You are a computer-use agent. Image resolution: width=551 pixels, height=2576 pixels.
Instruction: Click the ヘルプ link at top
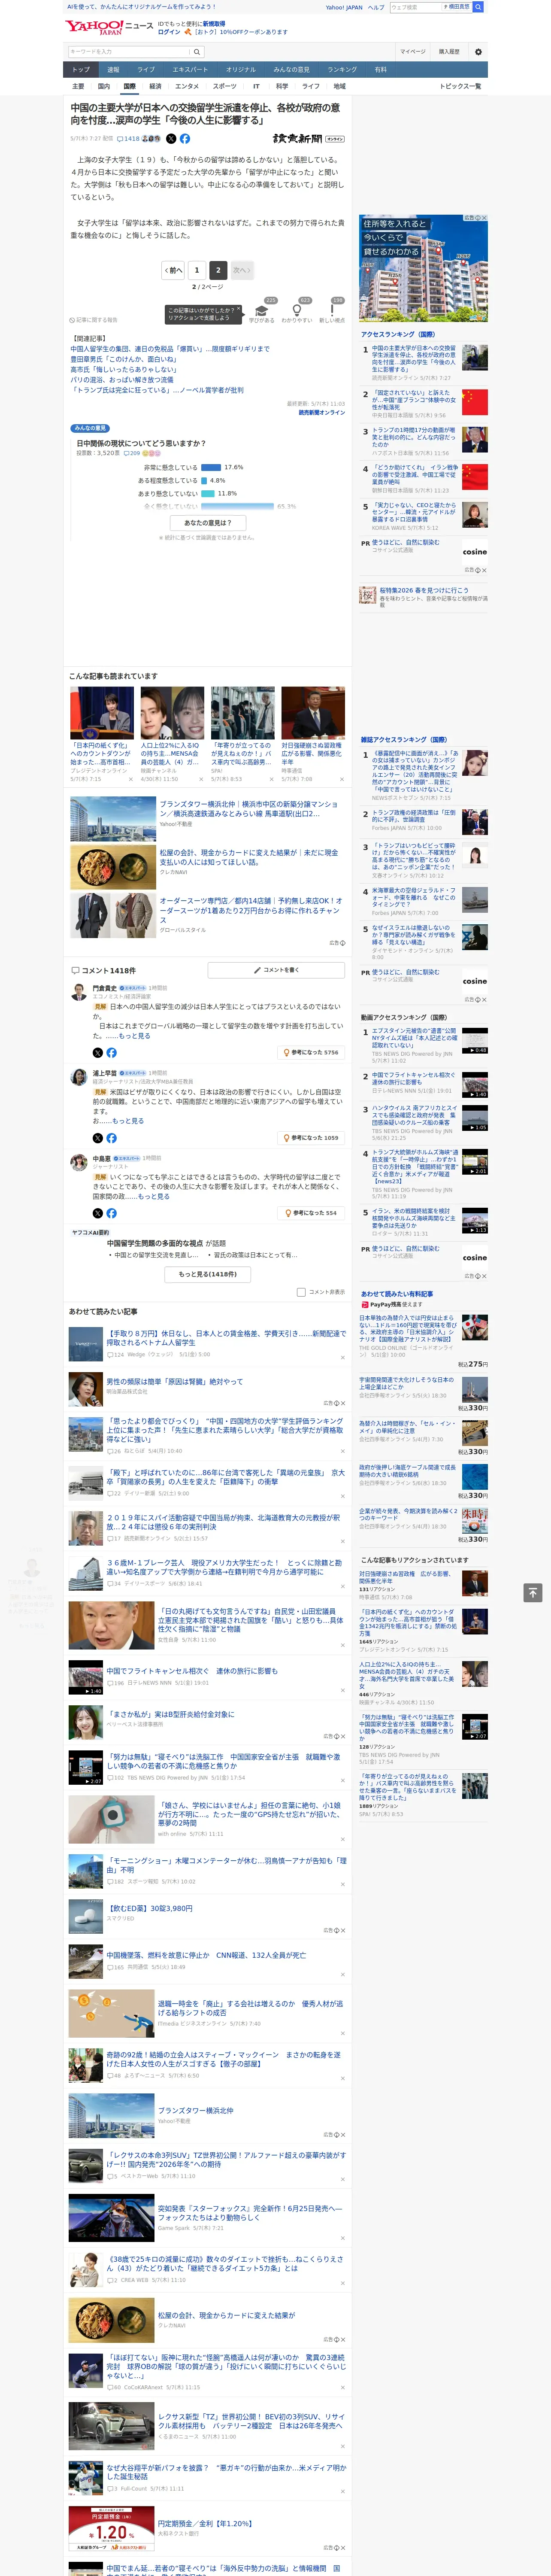point(376,7)
